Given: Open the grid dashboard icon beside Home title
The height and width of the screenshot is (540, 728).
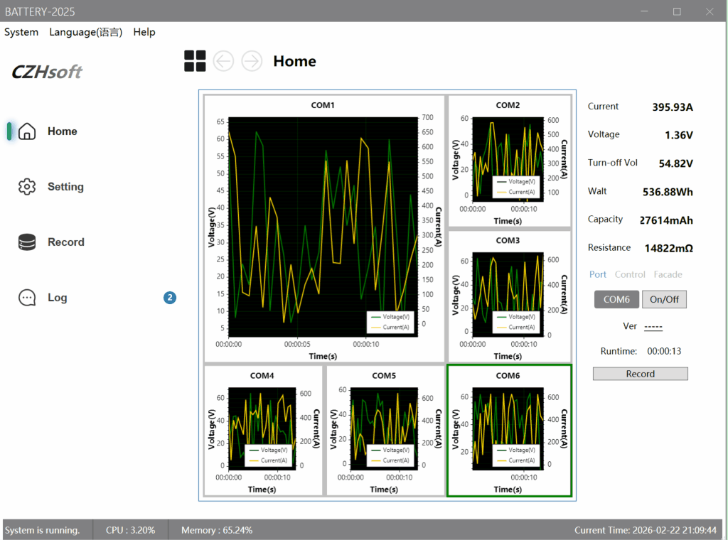Looking at the screenshot, I should 195,61.
